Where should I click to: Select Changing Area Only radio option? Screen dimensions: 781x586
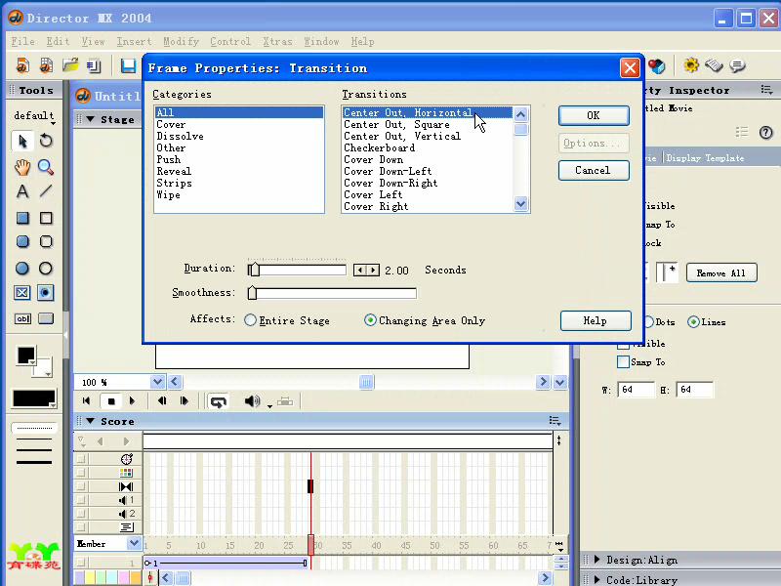pos(370,320)
